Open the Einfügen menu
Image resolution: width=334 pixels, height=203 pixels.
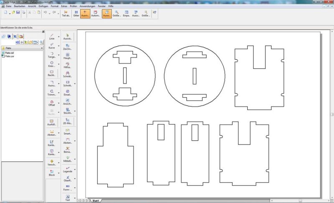click(x=43, y=6)
